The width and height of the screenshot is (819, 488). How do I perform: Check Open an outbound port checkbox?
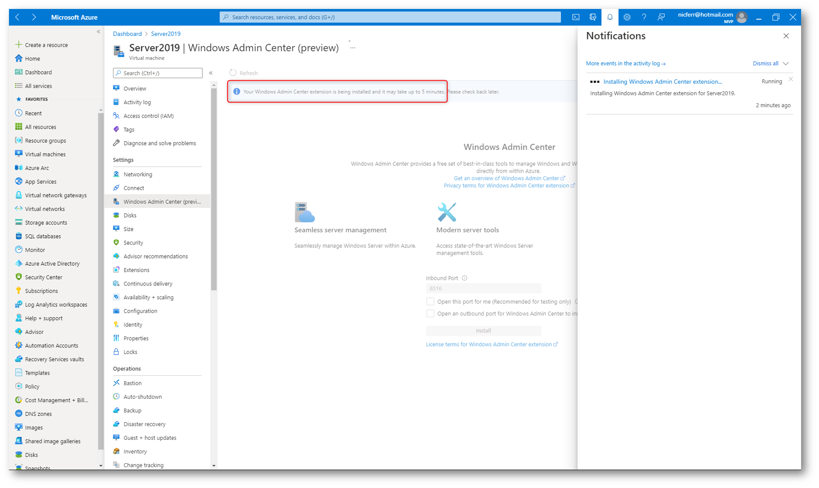click(430, 314)
